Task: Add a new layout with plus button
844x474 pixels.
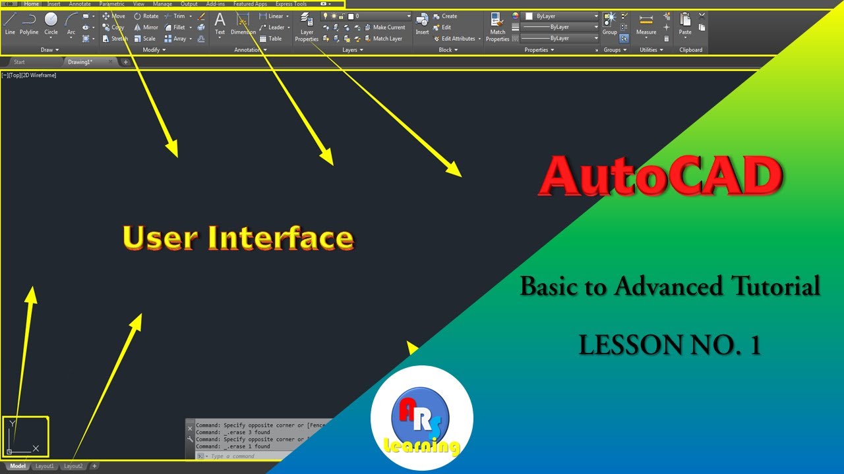Action: tap(94, 466)
